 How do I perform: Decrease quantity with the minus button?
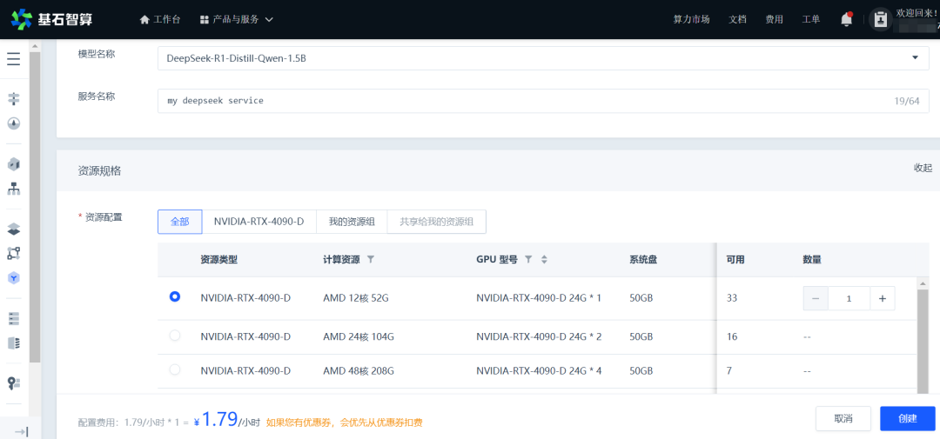pos(816,298)
